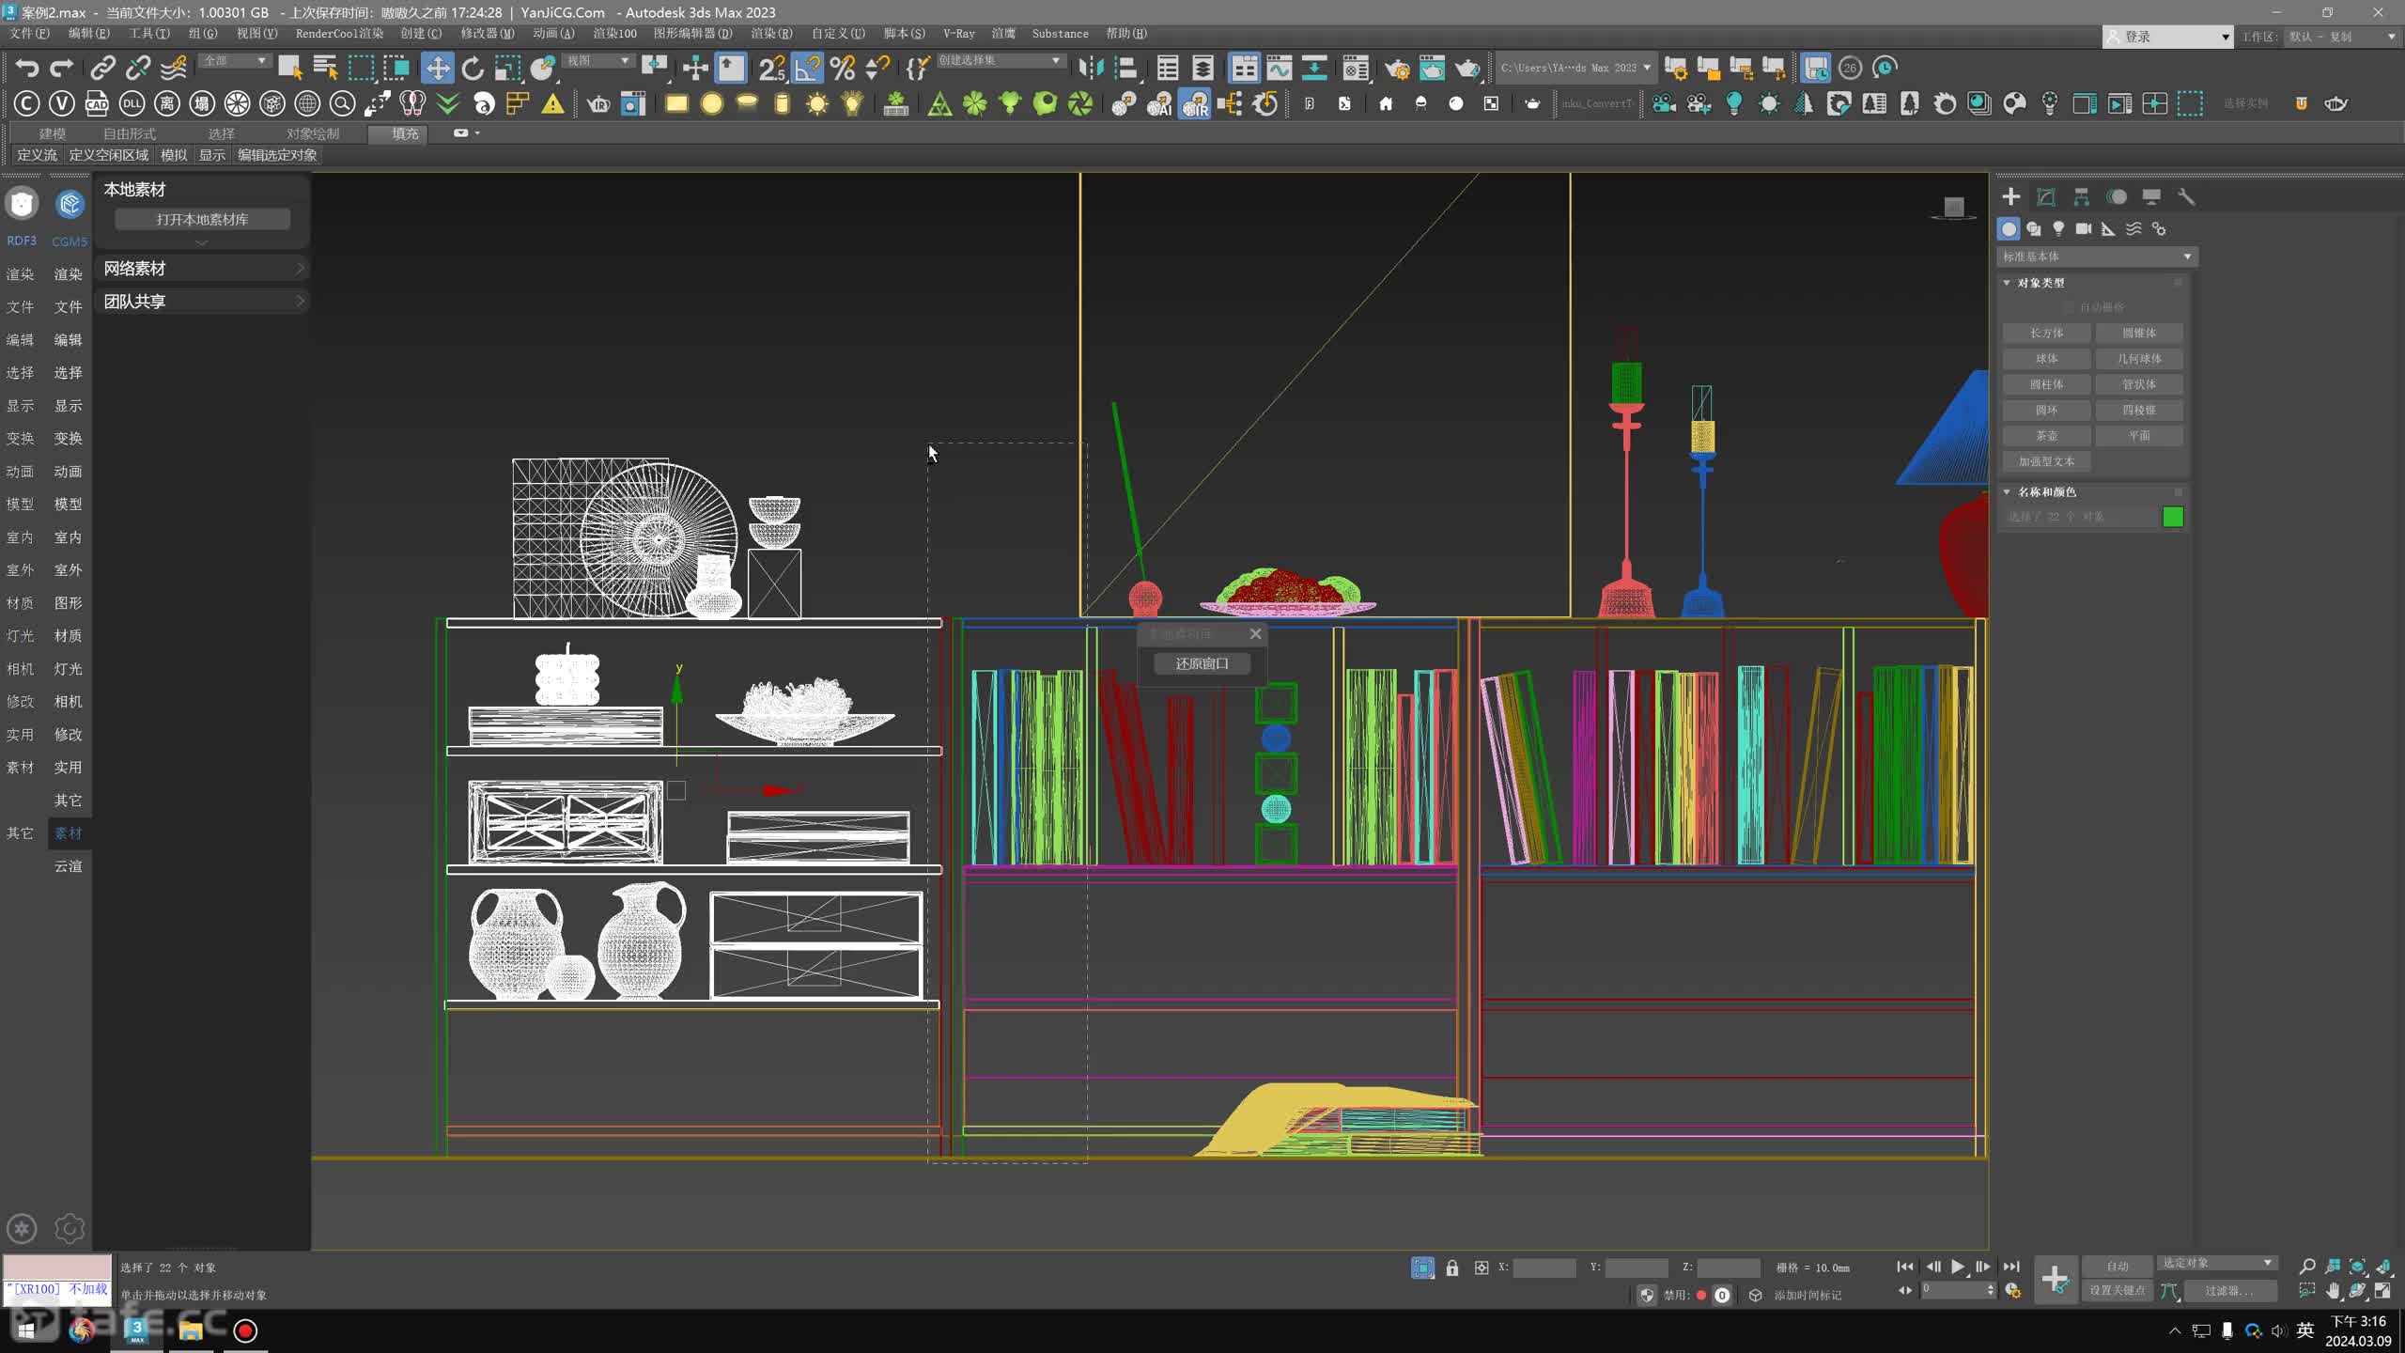Viewport: 2405px width, 1353px height.
Task: Click the X coordinate input field
Action: pos(1544,1267)
